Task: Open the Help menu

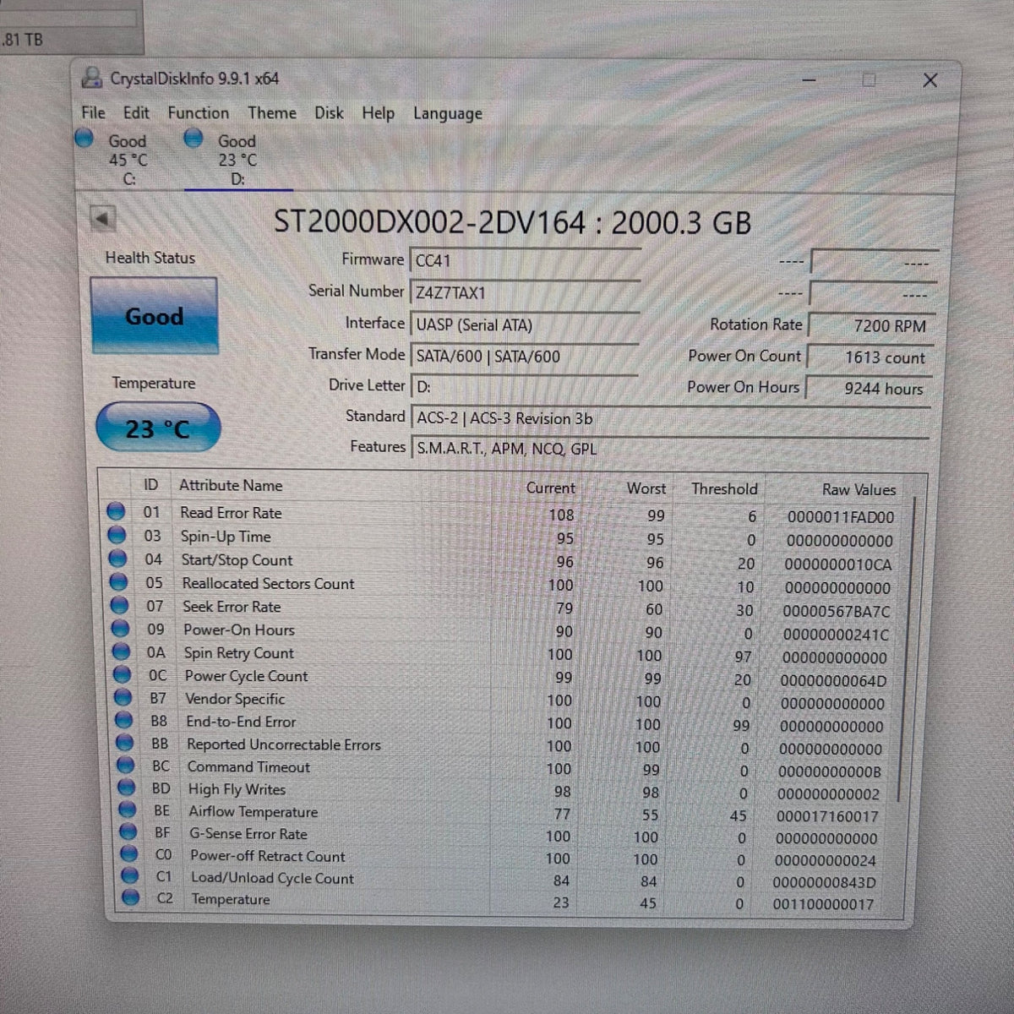Action: pos(378,112)
